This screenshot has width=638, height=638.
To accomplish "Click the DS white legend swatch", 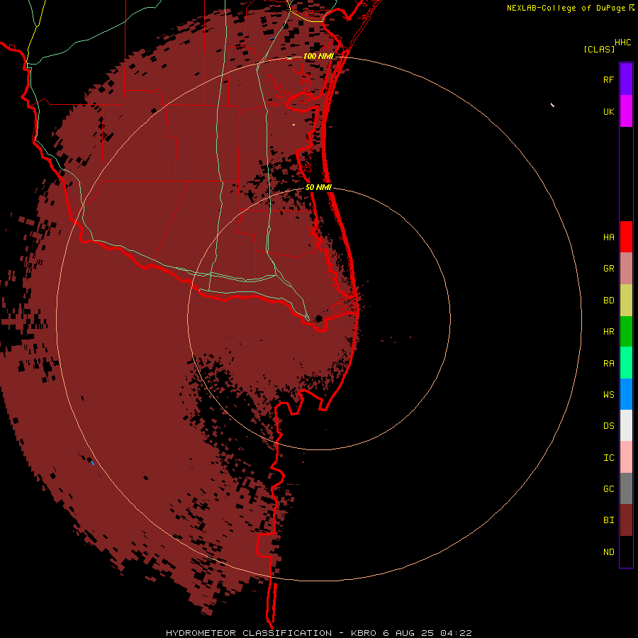I will [626, 425].
